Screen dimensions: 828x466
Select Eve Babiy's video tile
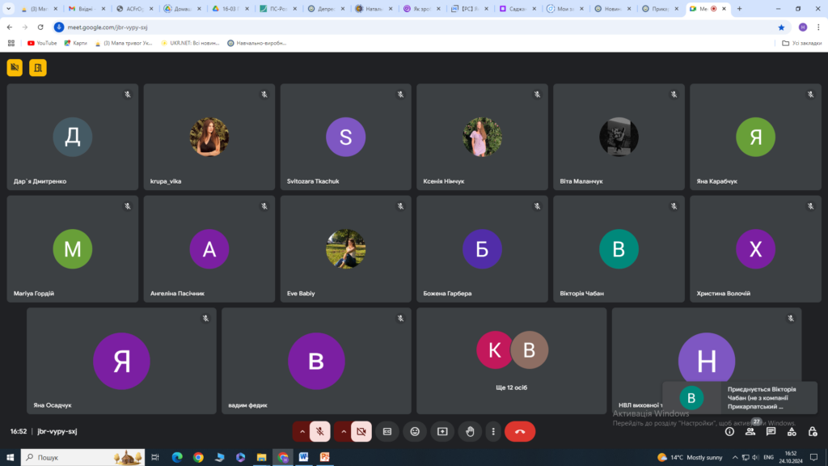pyautogui.click(x=345, y=249)
